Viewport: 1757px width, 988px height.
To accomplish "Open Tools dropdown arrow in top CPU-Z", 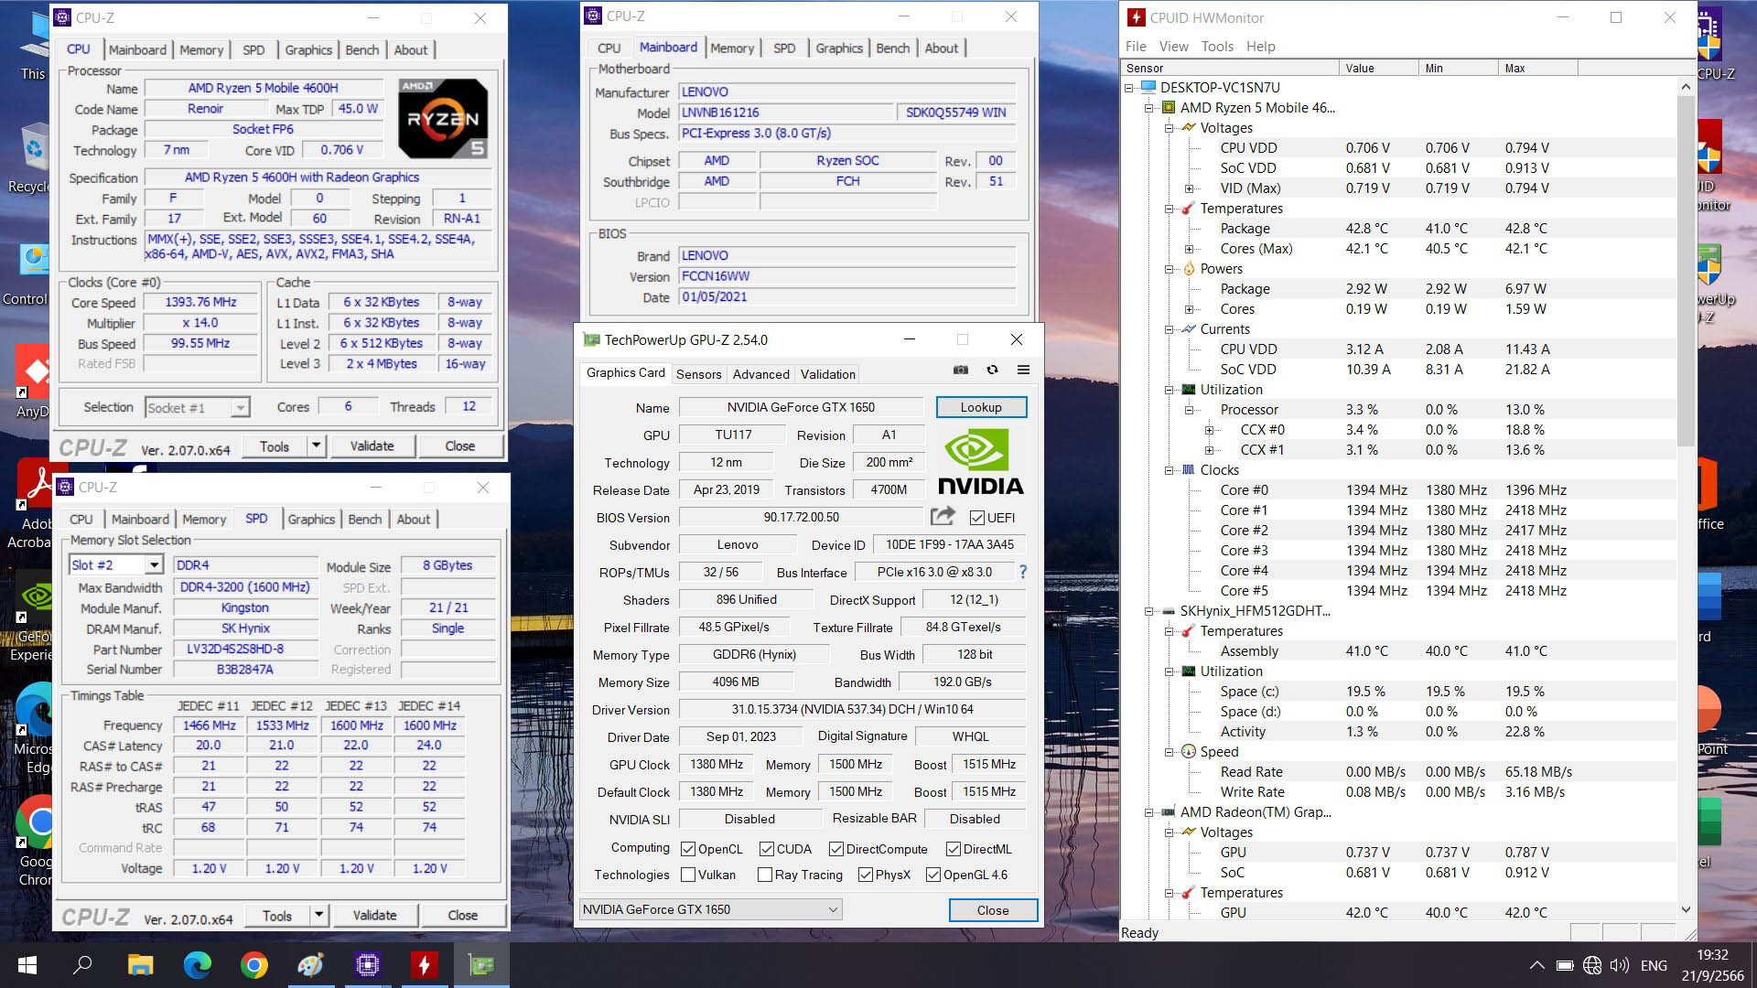I will (x=316, y=446).
